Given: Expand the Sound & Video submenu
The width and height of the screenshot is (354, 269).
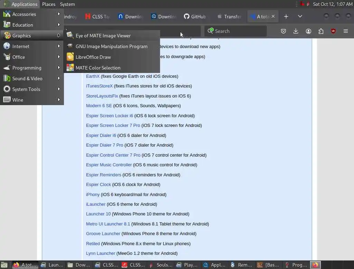Looking at the screenshot, I should tap(32, 78).
